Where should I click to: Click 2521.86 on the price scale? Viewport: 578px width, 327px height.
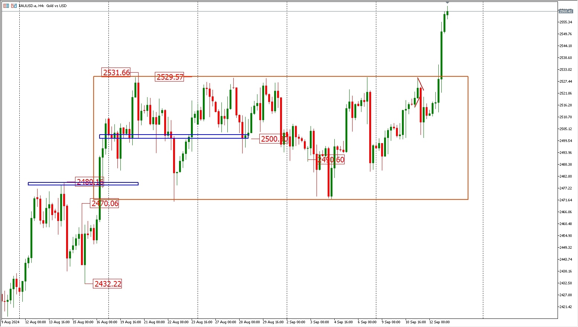[565, 93]
